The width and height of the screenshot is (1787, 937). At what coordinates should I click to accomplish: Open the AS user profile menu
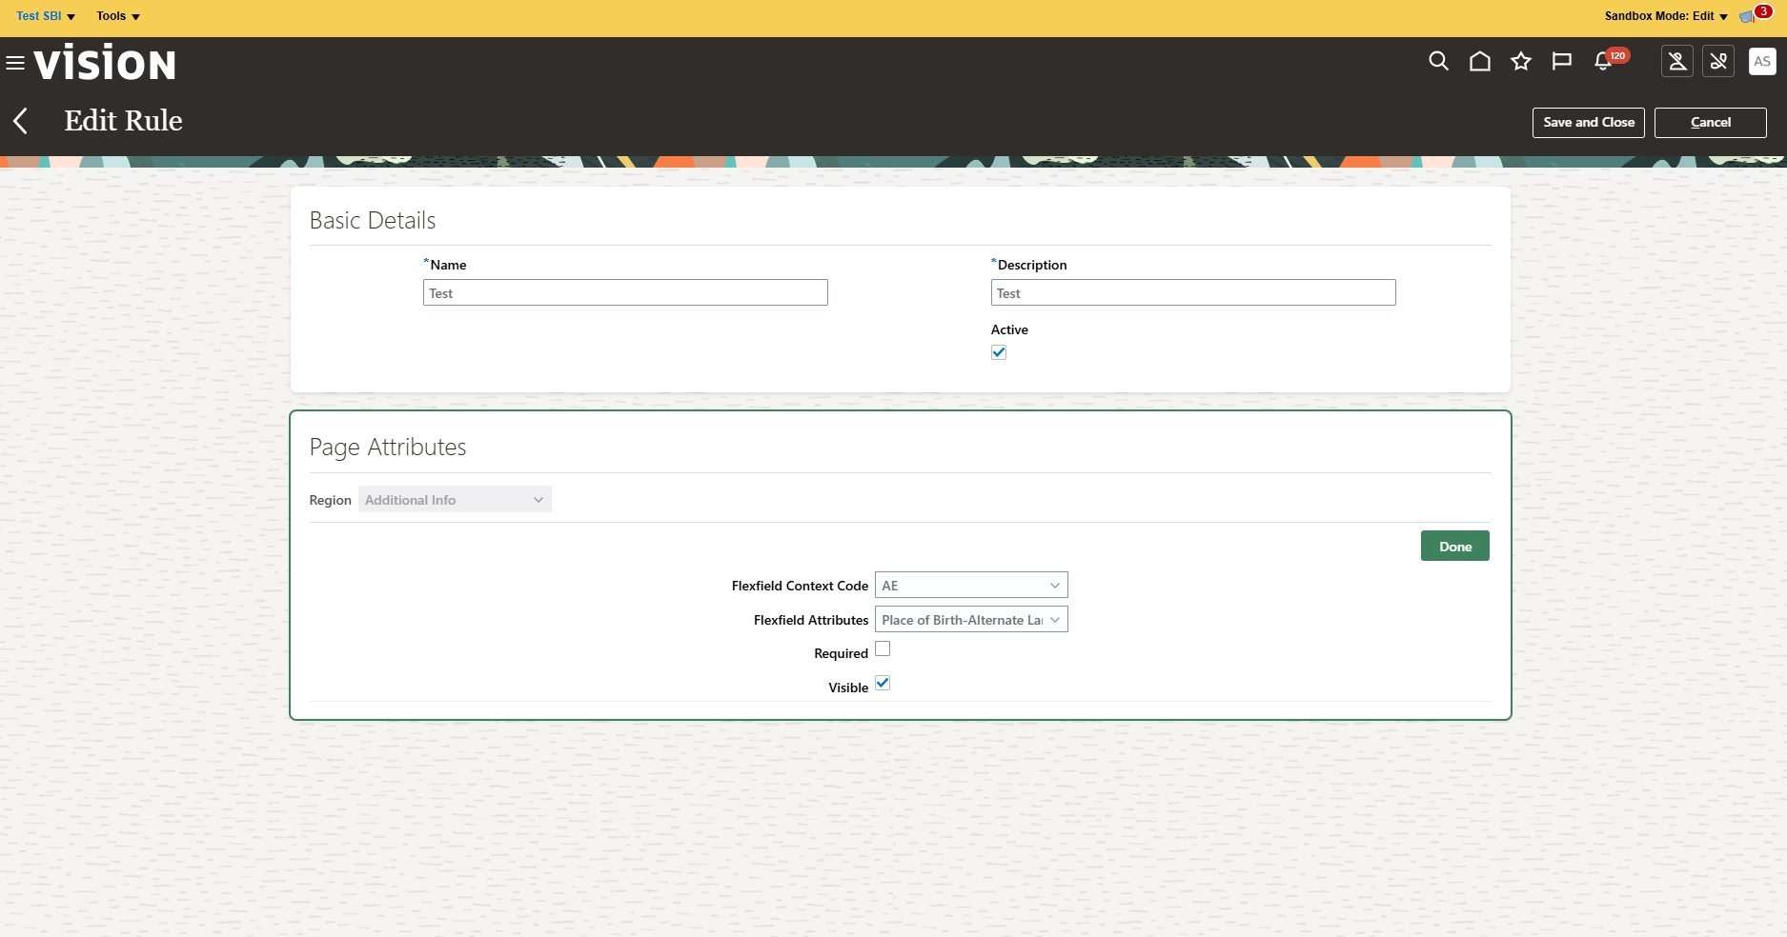click(1762, 62)
